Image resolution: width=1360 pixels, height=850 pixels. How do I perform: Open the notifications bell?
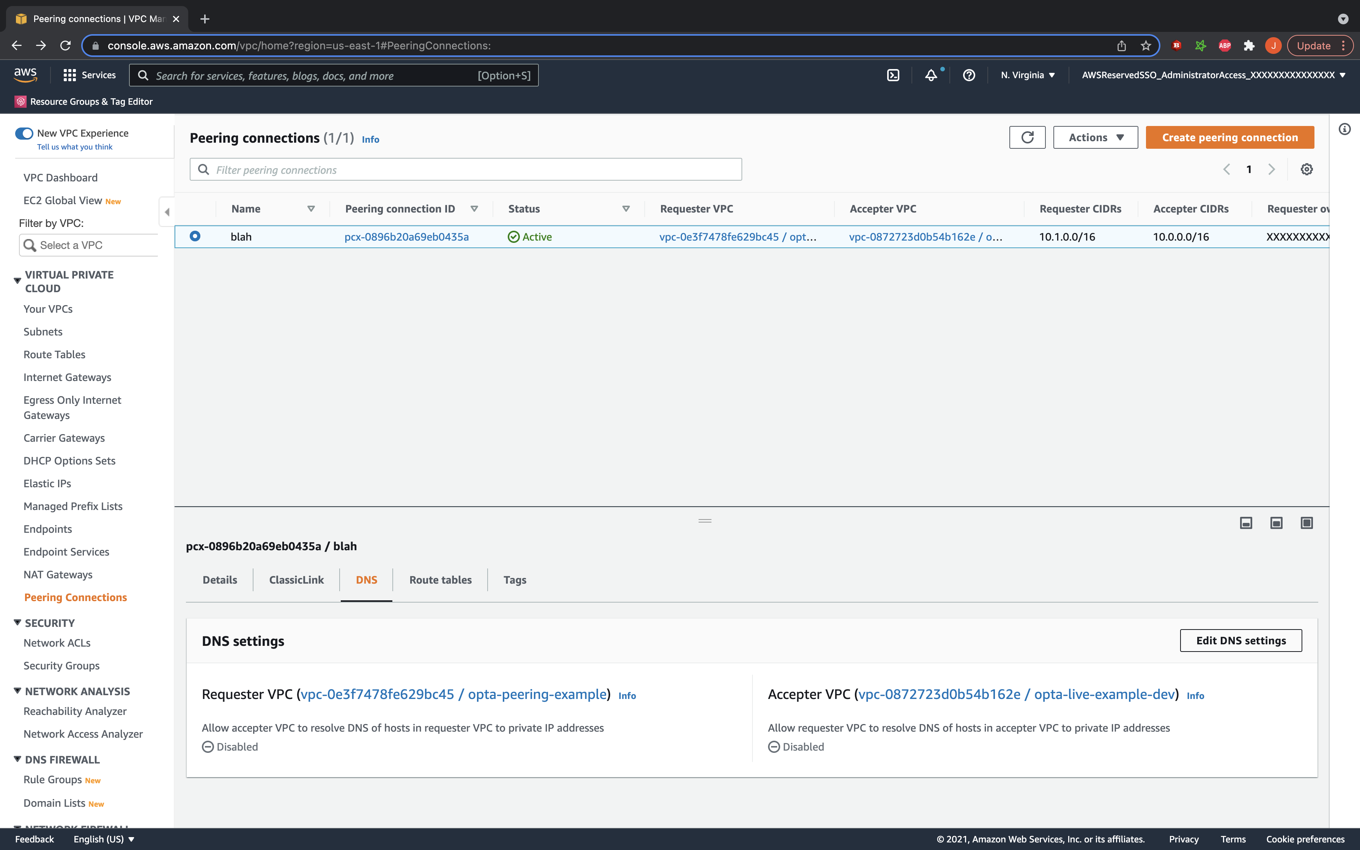[931, 76]
